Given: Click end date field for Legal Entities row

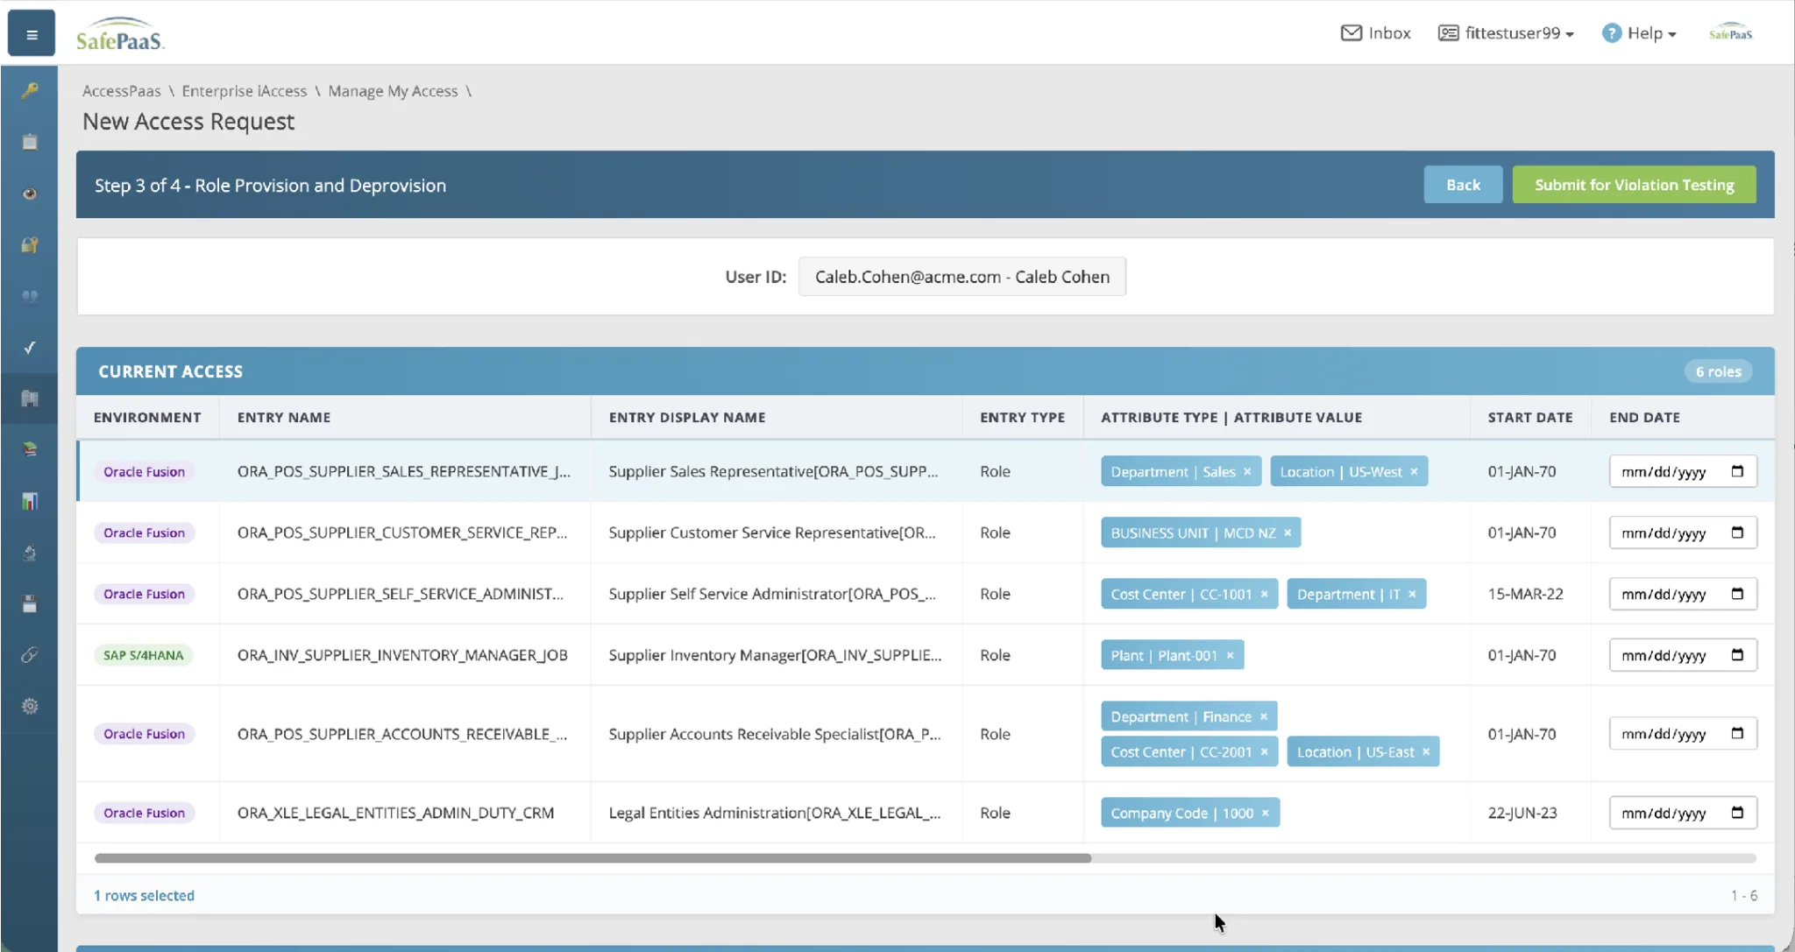Looking at the screenshot, I should pyautogui.click(x=1683, y=813).
